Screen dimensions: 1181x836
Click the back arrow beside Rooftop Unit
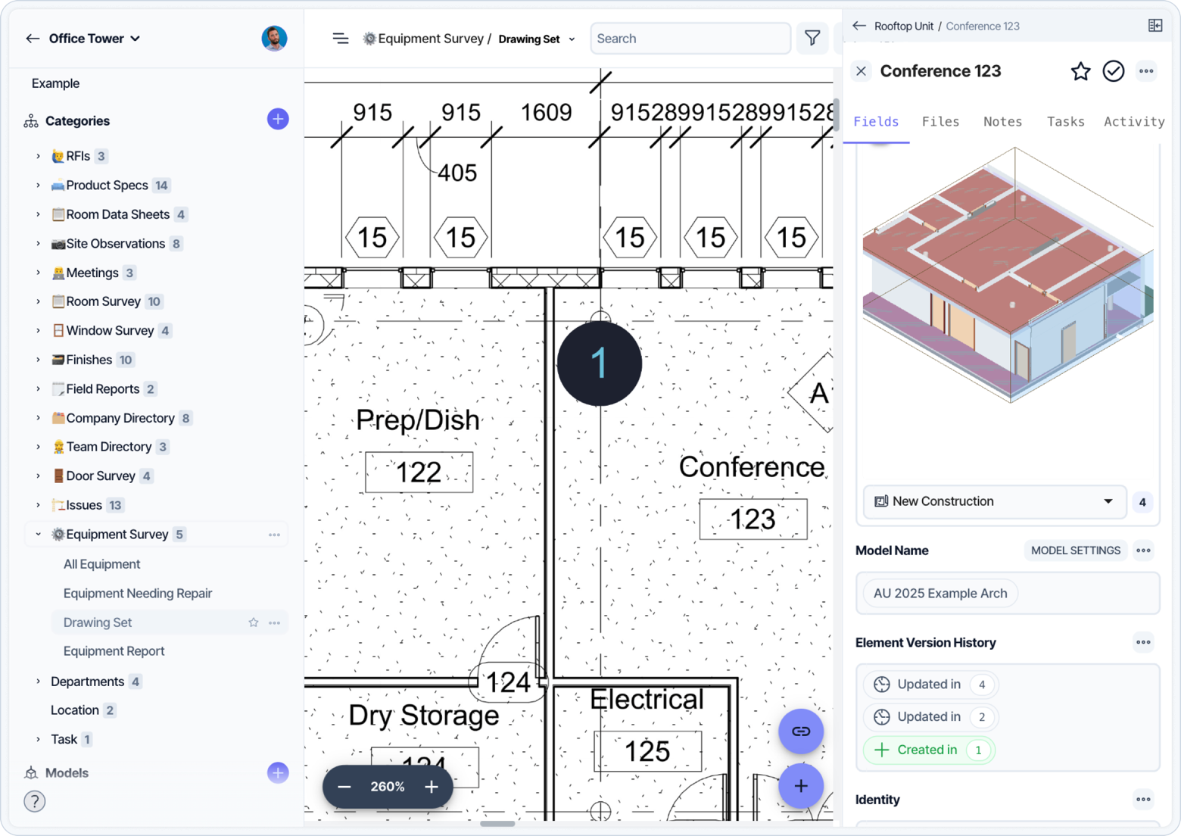[x=859, y=26]
